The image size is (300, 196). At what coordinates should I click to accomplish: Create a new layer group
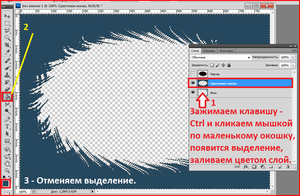point(271,167)
